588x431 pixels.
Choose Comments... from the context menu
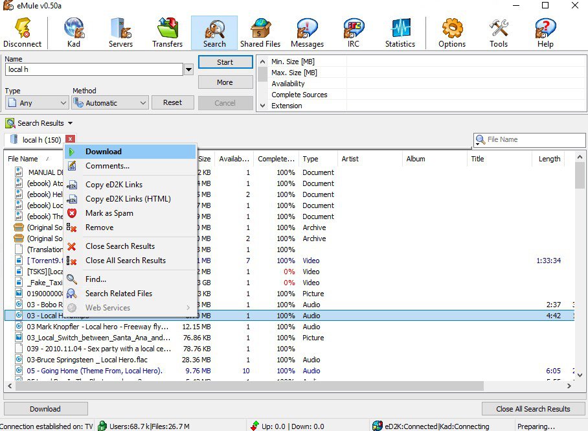130,166
